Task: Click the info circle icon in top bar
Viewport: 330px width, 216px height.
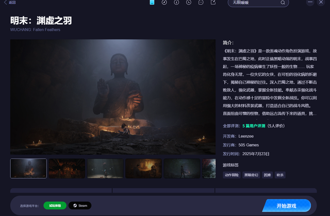Action: pos(176,2)
